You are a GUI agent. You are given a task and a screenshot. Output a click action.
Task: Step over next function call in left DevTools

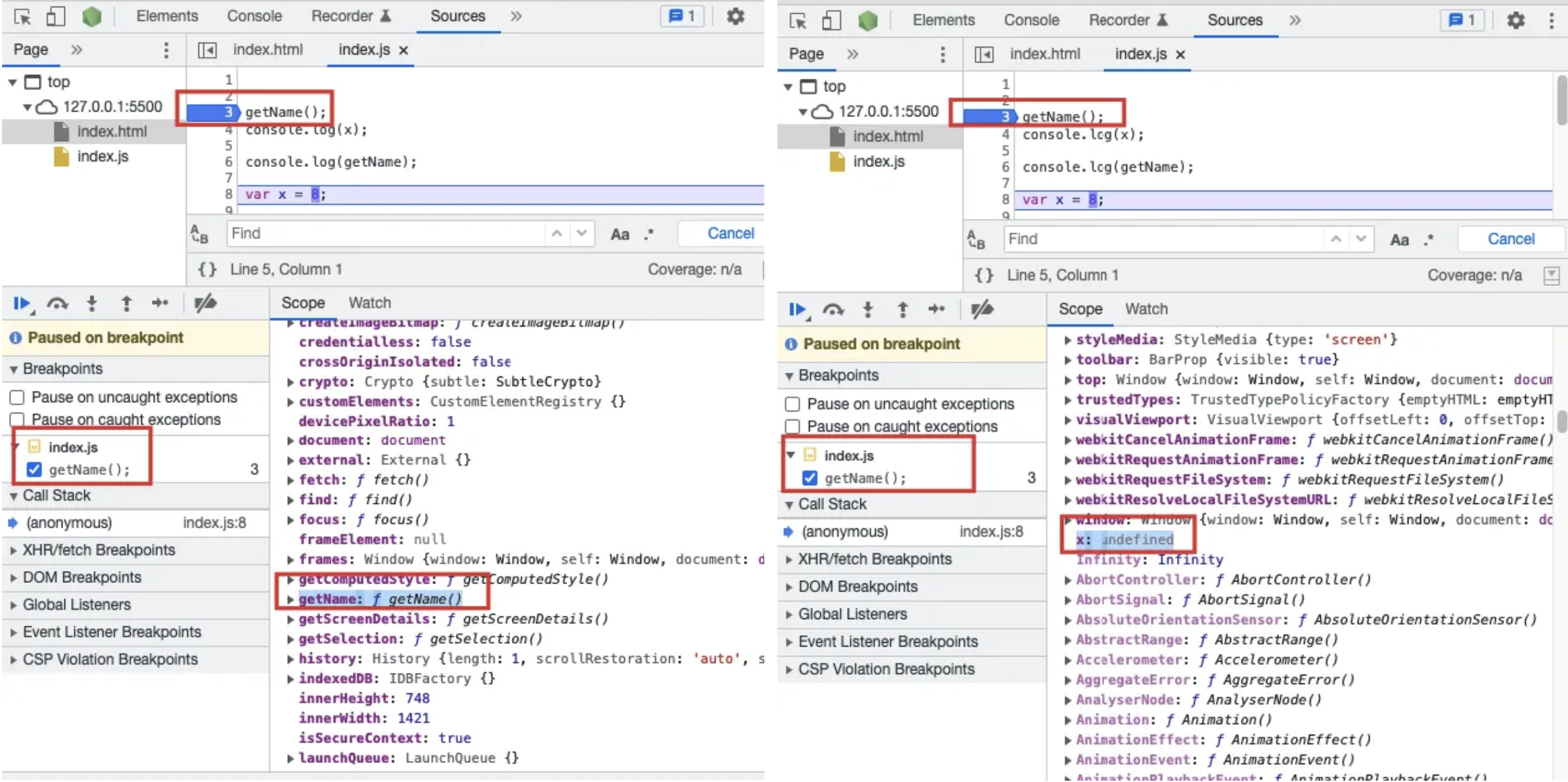pos(57,303)
